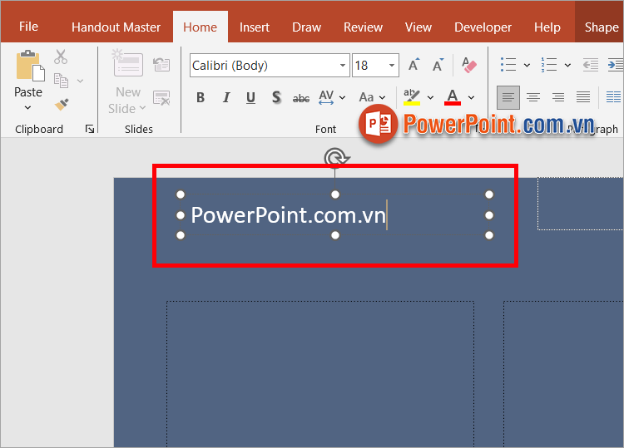Screen dimensions: 624x448
Task: Click the numbered list icon
Action: [x=549, y=64]
